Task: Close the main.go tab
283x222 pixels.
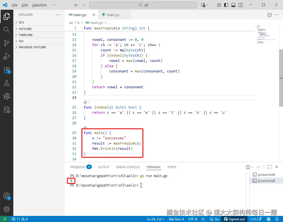Action: tap(94, 15)
